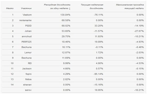150x96 pixels.
Task: Click participant fxpro
Action: point(29,74)
